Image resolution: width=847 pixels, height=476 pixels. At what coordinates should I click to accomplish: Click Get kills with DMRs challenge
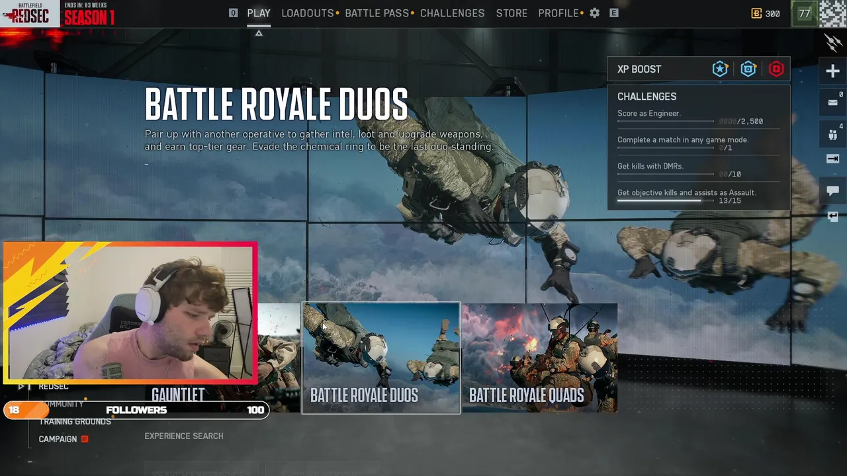(x=650, y=166)
